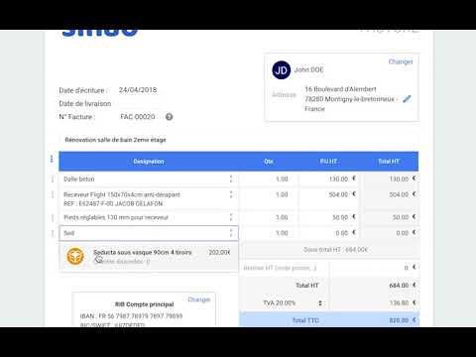476x357 pixels.
Task: Grab the drag handle left of Dalle beton
Action: [53, 178]
